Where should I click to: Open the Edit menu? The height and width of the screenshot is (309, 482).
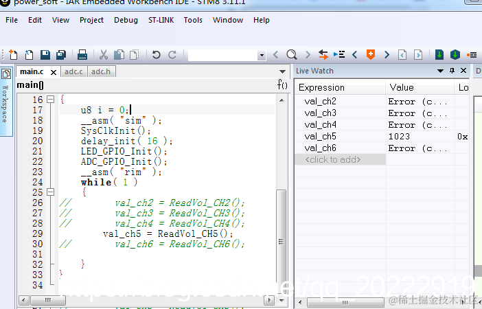[x=35, y=20]
